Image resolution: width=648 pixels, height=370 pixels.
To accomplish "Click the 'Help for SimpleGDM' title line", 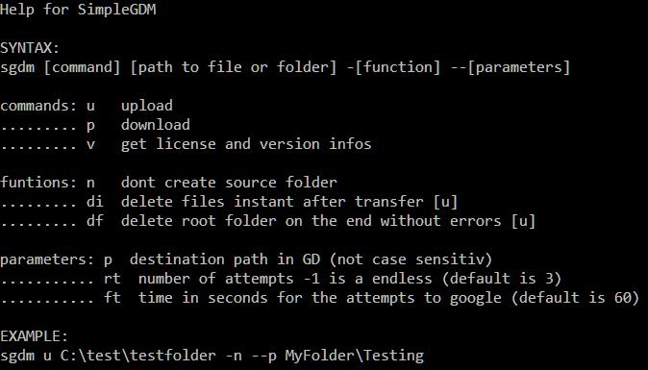I will (78, 10).
